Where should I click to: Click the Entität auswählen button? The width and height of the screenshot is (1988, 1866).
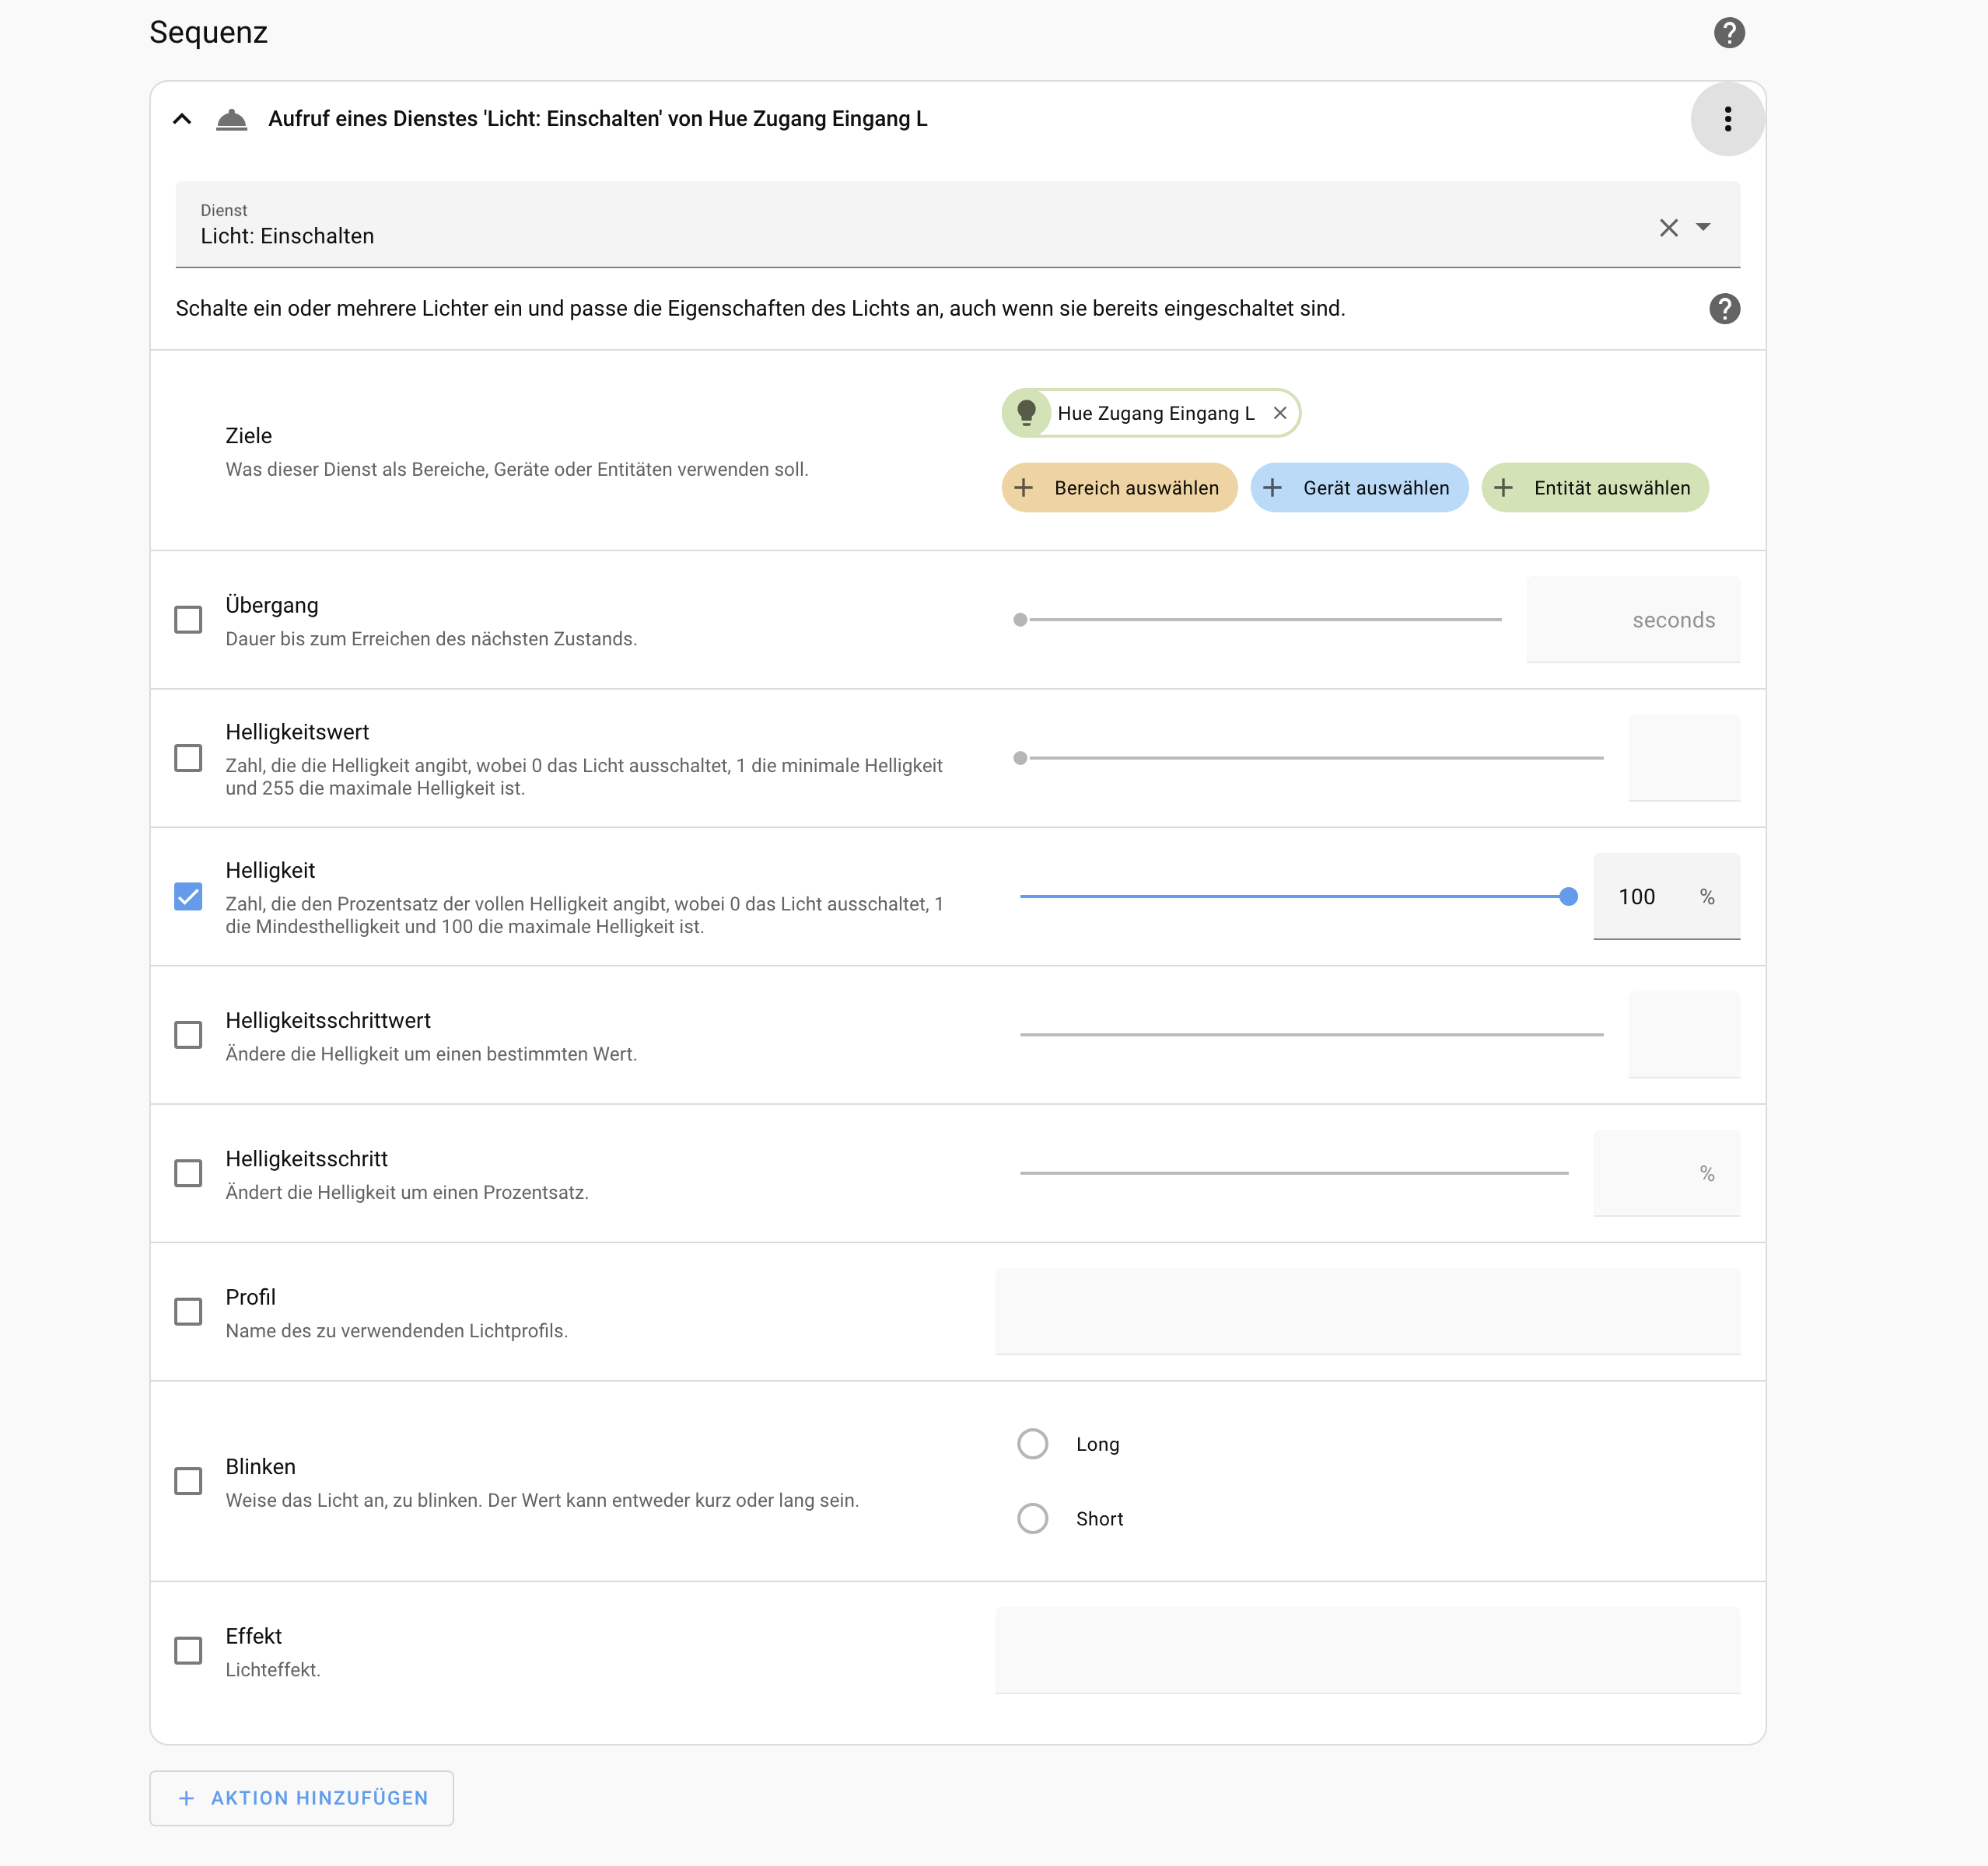(x=1594, y=487)
